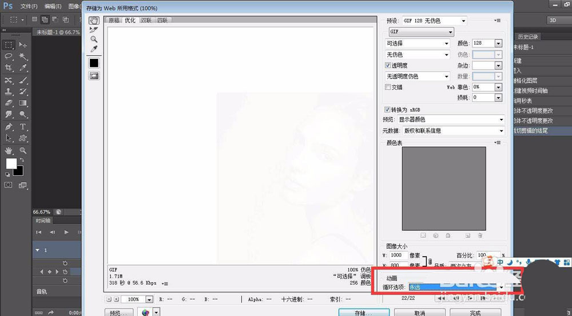Toggle Quick Mask mode

[8, 185]
